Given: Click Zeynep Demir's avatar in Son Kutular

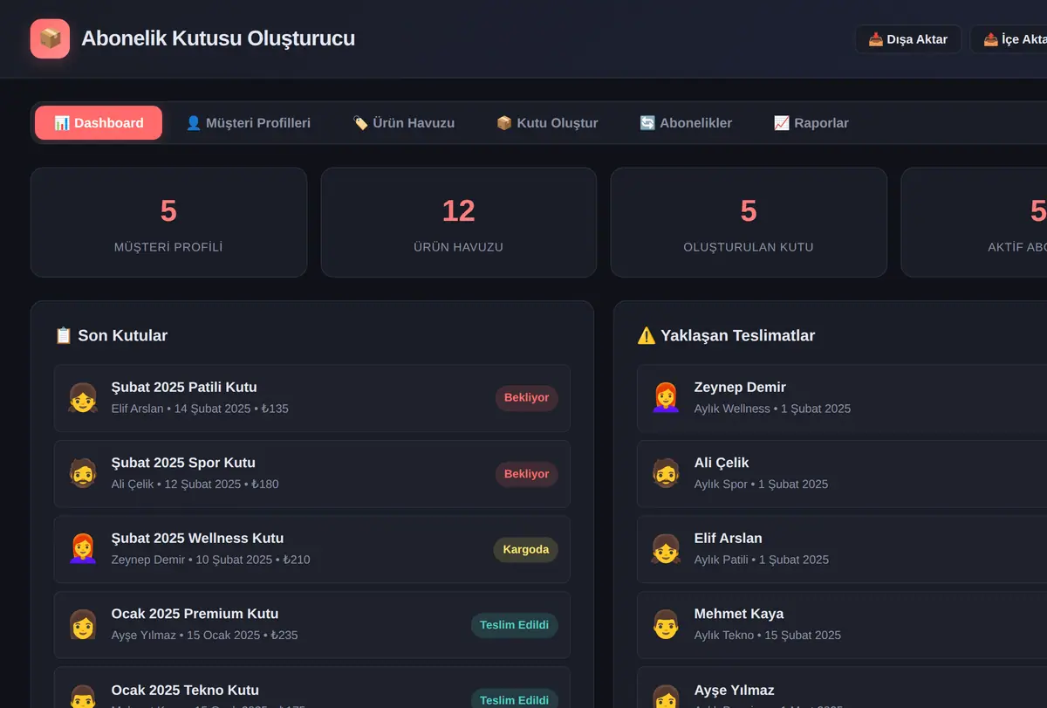Looking at the screenshot, I should [83, 549].
